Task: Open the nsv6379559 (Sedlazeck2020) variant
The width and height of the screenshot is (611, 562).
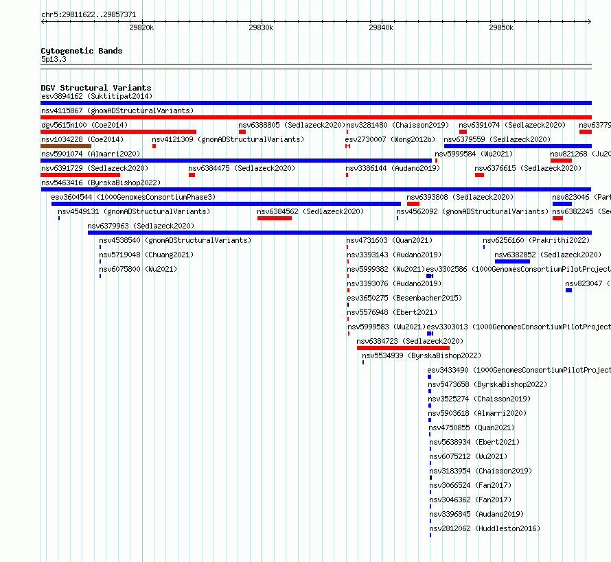Action: 497,139
